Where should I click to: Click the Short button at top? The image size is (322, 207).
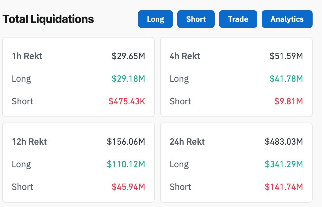point(196,19)
